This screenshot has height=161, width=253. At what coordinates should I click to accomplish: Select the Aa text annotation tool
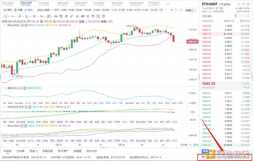click(x=56, y=16)
